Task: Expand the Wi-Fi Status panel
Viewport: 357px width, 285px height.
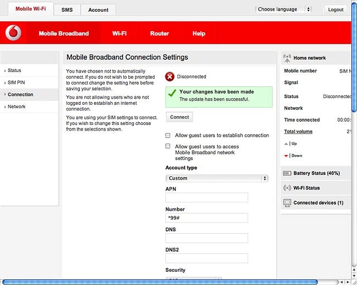Action: point(316,188)
